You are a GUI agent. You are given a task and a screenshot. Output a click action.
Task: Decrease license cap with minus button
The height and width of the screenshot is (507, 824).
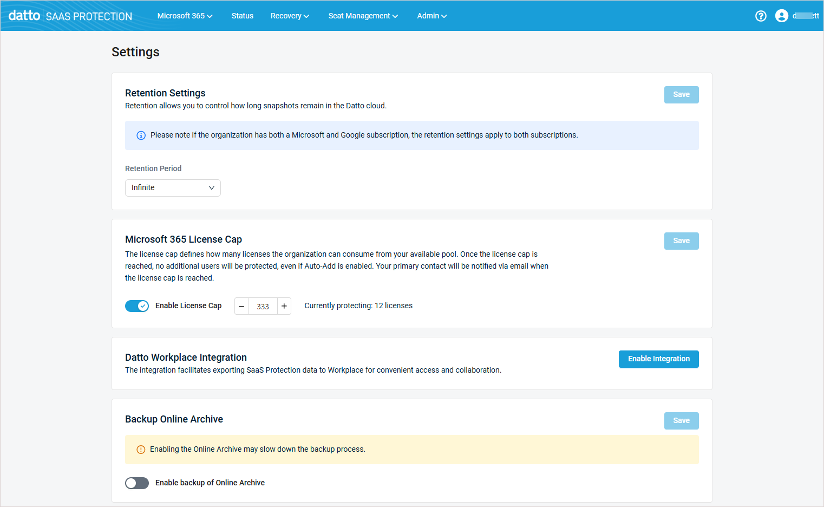(241, 306)
